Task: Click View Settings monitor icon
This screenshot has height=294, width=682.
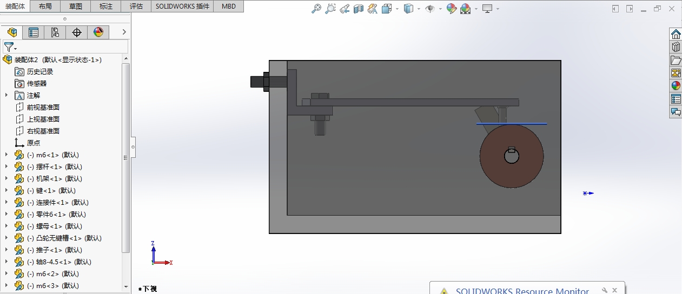Action: pyautogui.click(x=487, y=9)
